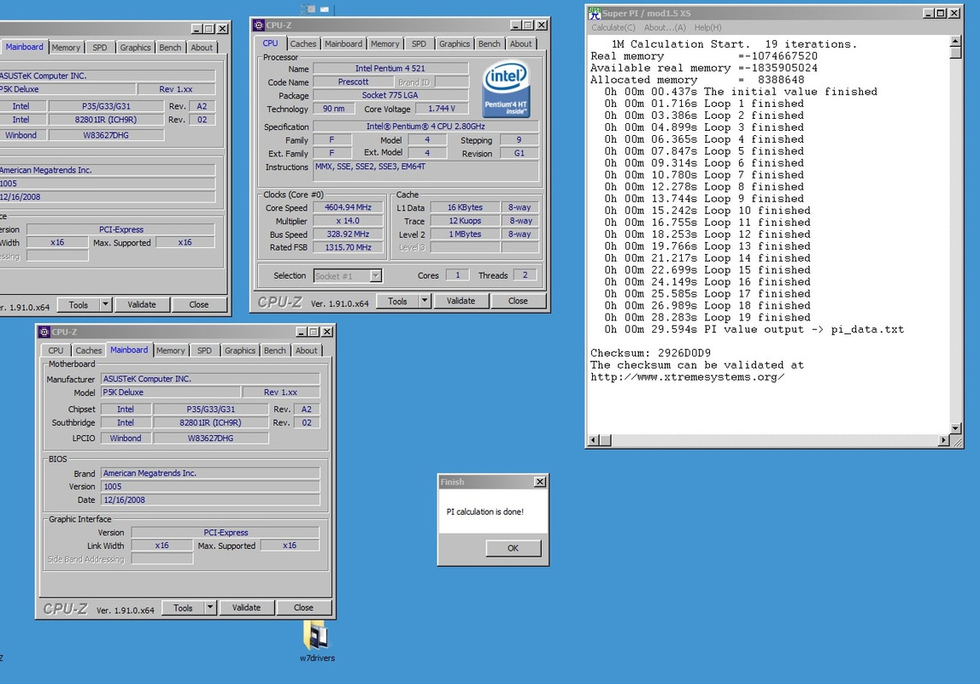The width and height of the screenshot is (980, 684).
Task: Open Memory tab in center CPU-Z window
Action: pos(384,44)
